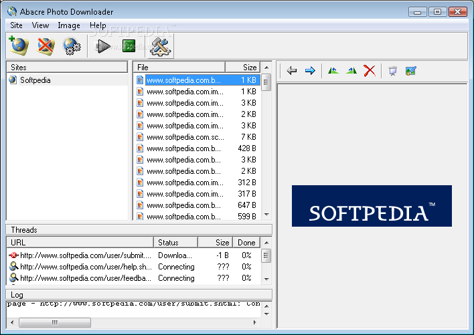Click the Threads list scrollbar up arrow
Viewport: 474px width, 335px height.
coord(266,243)
